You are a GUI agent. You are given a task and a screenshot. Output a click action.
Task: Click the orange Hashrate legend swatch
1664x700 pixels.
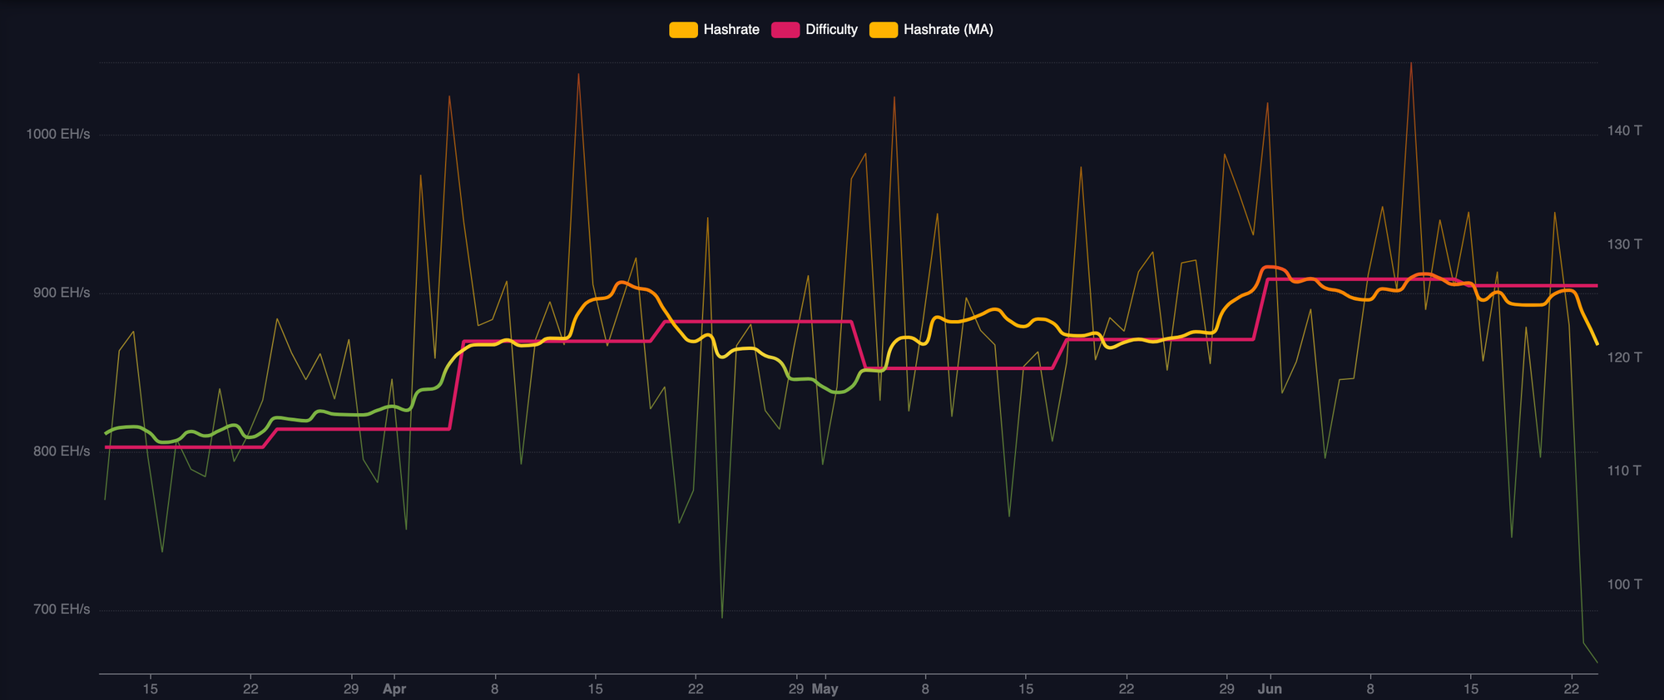point(683,30)
